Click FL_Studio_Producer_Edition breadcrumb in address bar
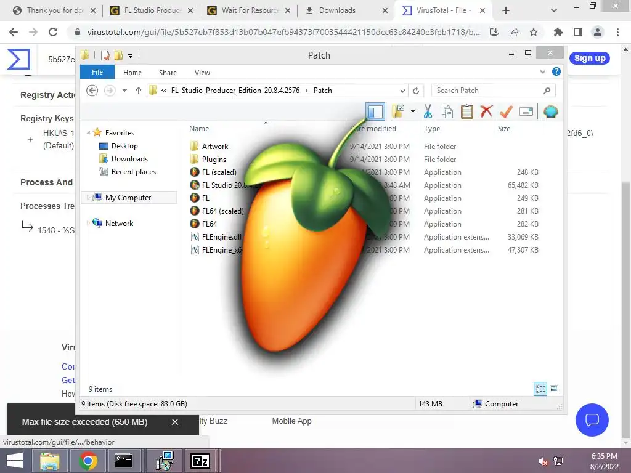Viewport: 631px width, 473px height. 235,91
